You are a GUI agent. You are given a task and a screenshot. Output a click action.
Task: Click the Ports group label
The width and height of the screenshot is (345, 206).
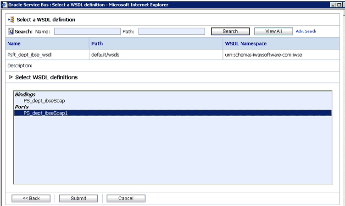tap(22, 107)
